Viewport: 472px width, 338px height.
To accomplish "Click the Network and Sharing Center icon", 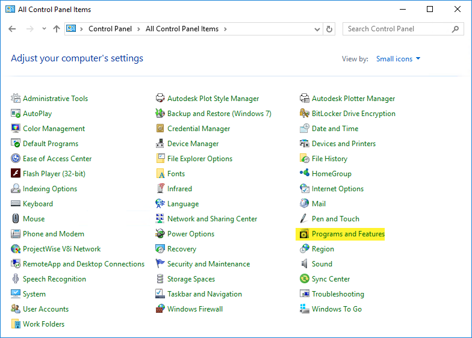I will [160, 219].
